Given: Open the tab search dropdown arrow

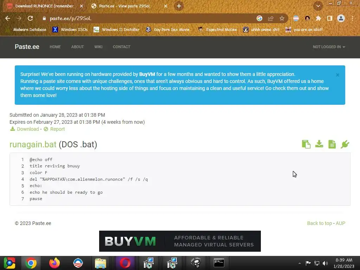Looking at the screenshot, I should pyautogui.click(x=318, y=6).
